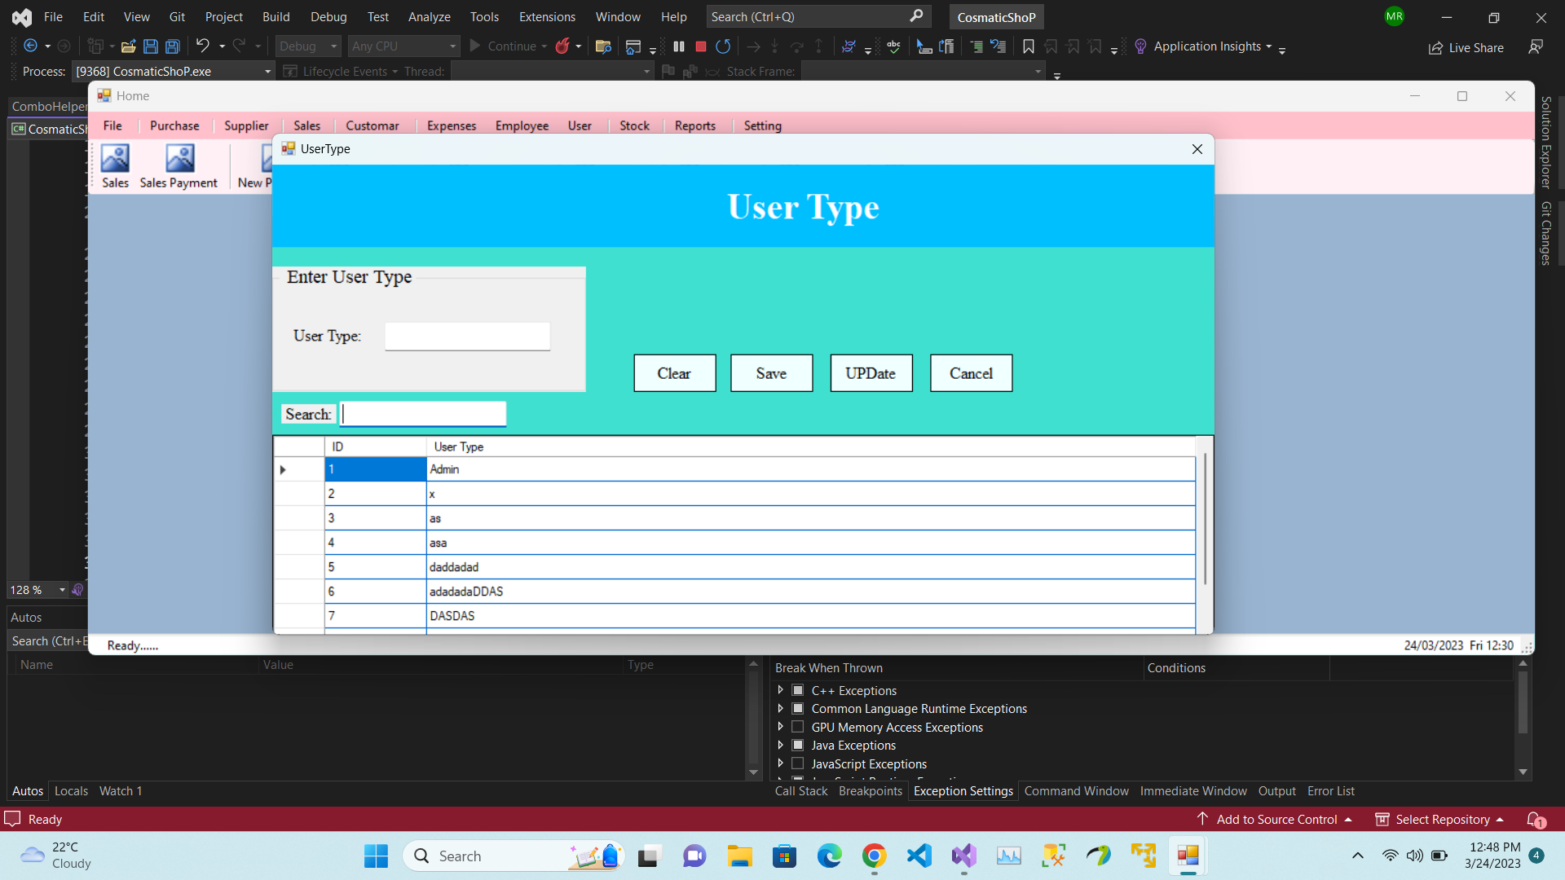
Task: Click the MR account avatar
Action: point(1395,16)
